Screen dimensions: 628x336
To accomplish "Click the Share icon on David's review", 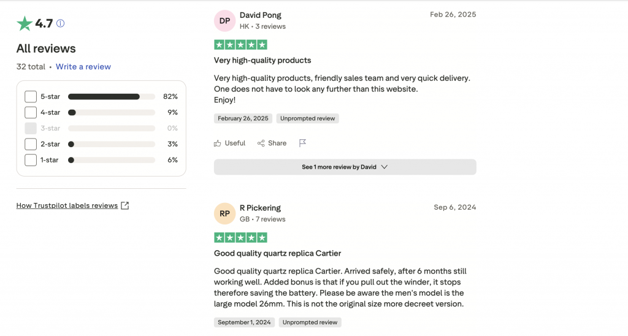I will point(261,143).
